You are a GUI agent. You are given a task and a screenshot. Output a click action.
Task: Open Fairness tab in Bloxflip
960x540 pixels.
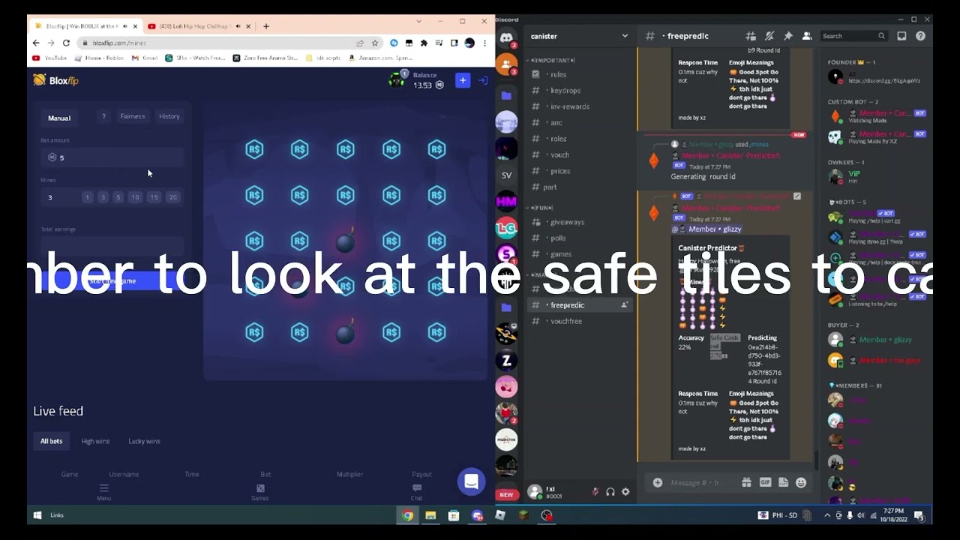pyautogui.click(x=133, y=116)
